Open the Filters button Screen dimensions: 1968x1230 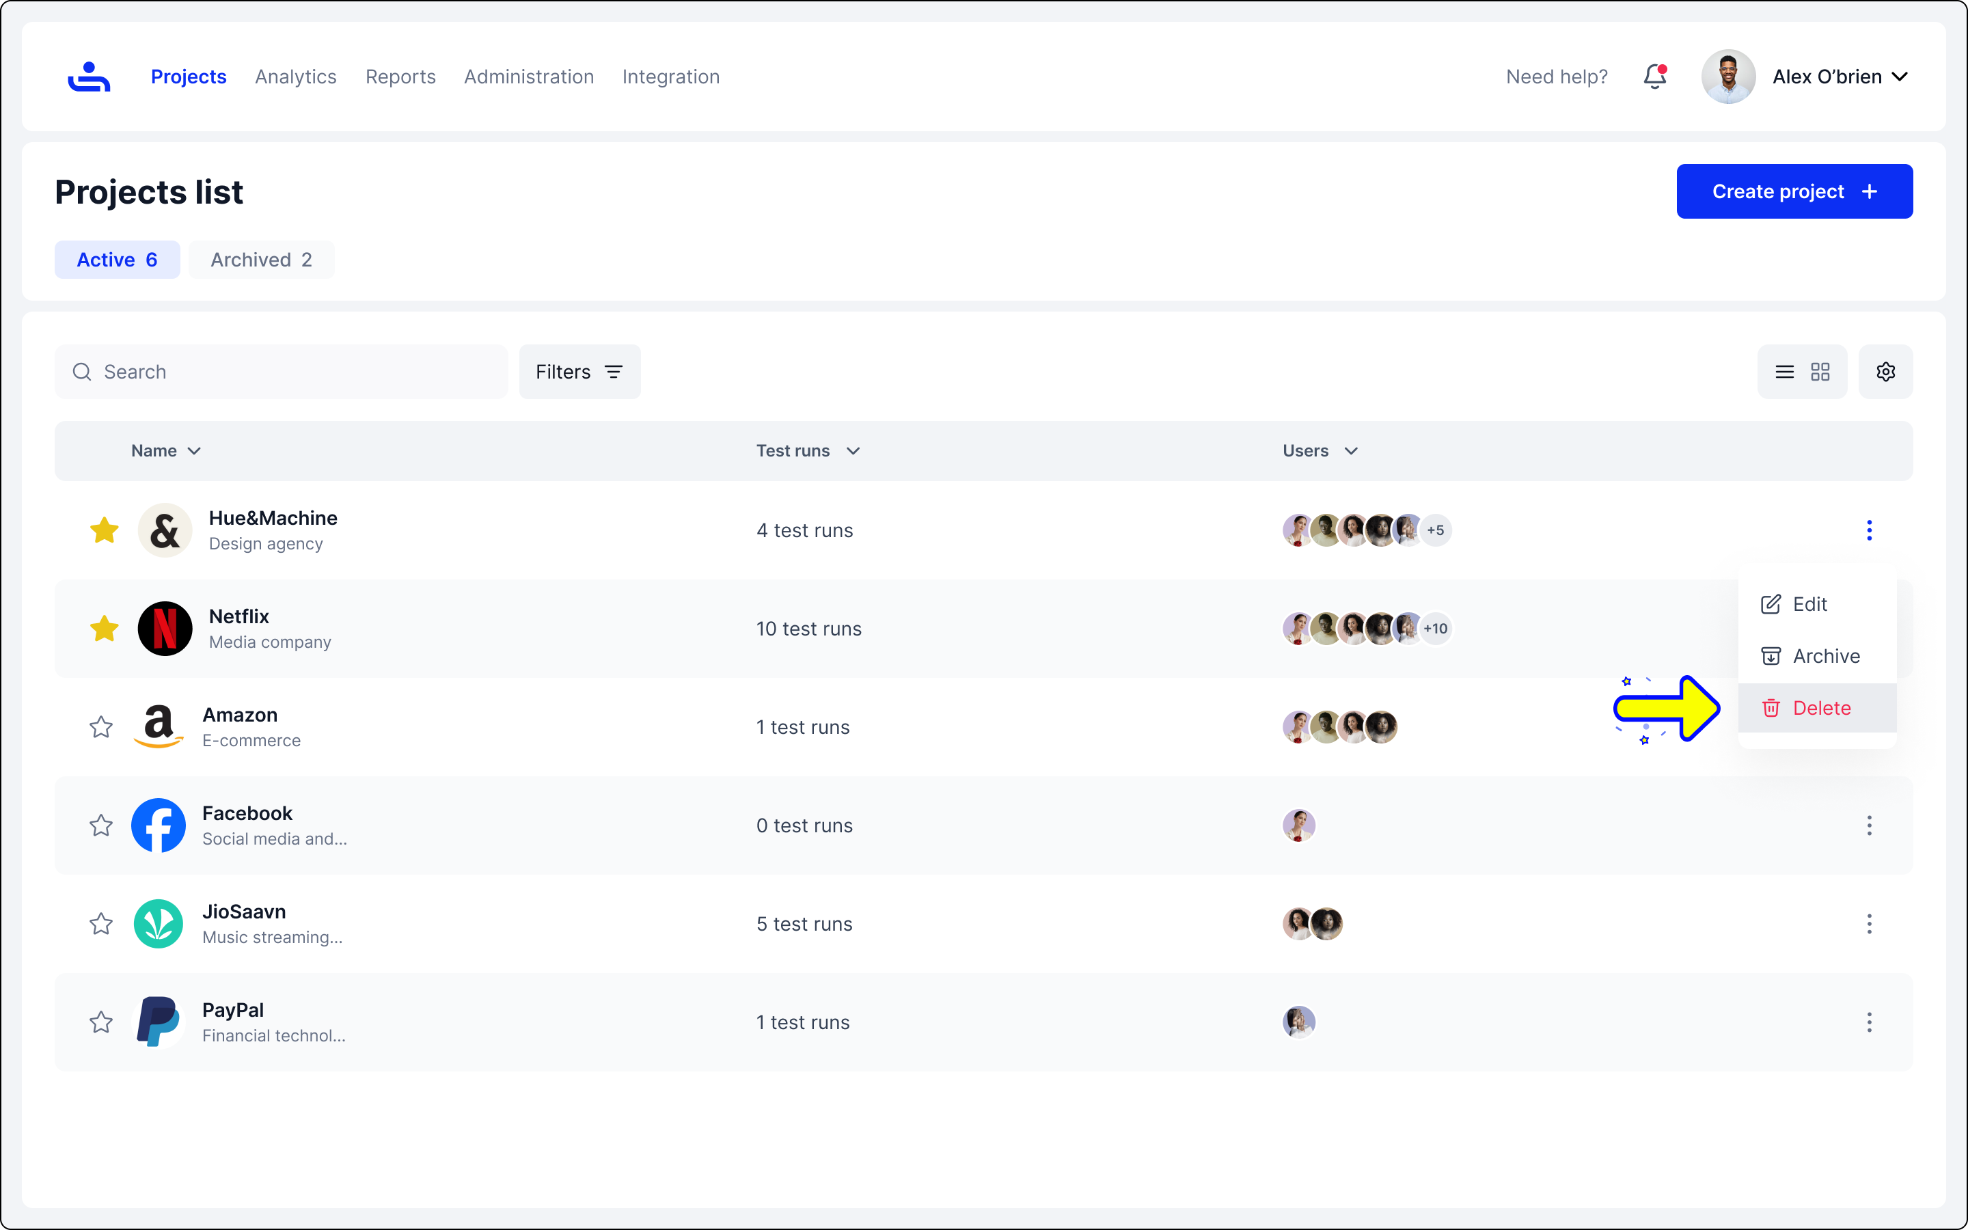[x=579, y=372]
